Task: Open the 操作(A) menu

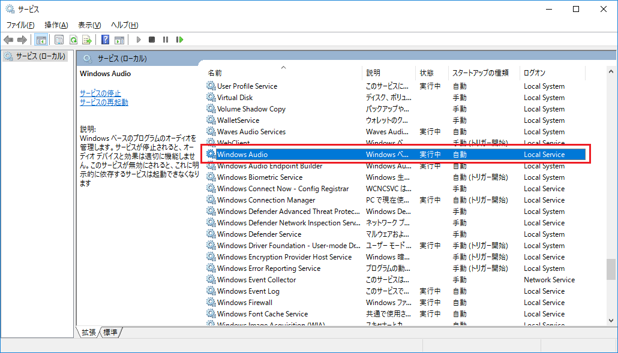Action: [56, 25]
